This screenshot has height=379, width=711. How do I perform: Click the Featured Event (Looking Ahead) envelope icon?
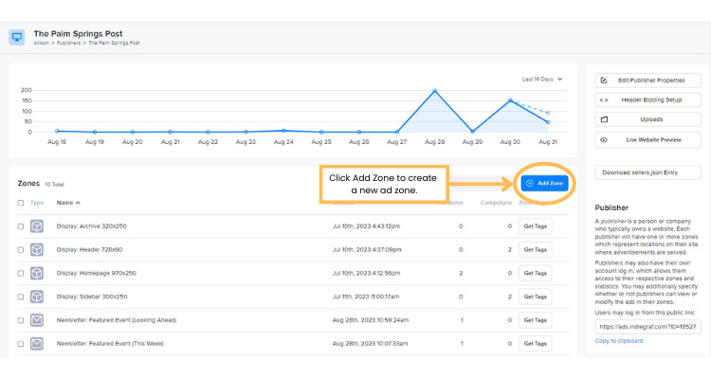[37, 320]
